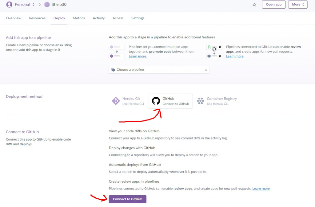315x207 pixels.
Task: Click the ithelp30 app hexagon icon
Action: pyautogui.click(x=47, y=4)
